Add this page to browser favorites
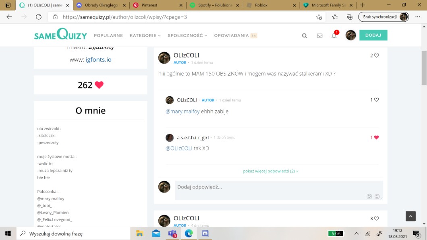 click(319, 17)
